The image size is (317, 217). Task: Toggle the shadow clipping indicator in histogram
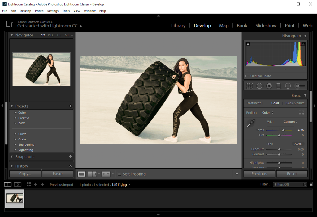(248, 44)
